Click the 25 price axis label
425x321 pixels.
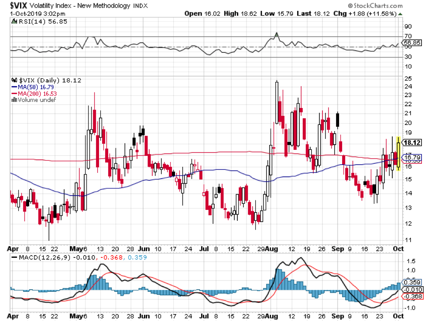[x=408, y=78]
